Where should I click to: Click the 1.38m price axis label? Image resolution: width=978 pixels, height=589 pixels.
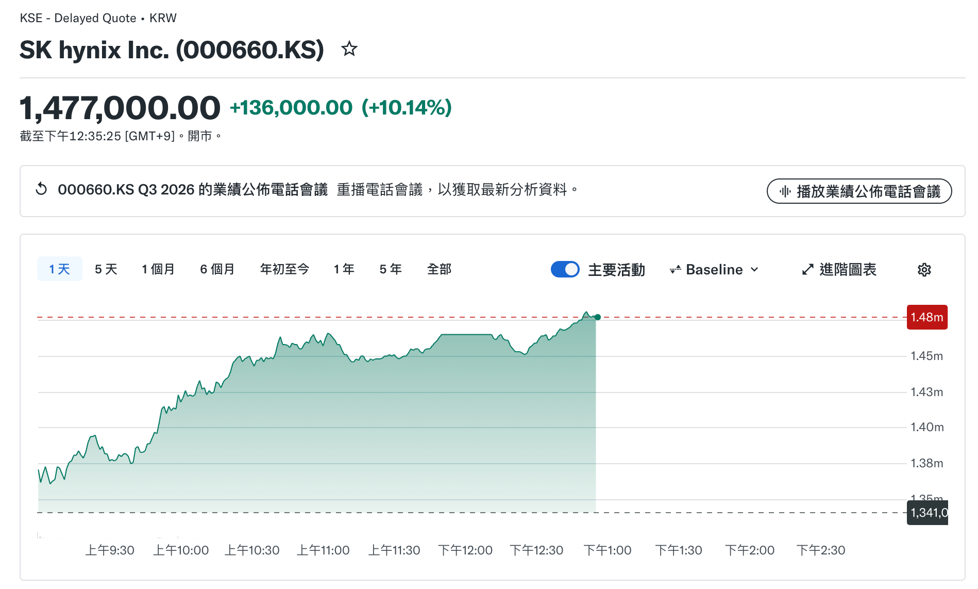[927, 463]
